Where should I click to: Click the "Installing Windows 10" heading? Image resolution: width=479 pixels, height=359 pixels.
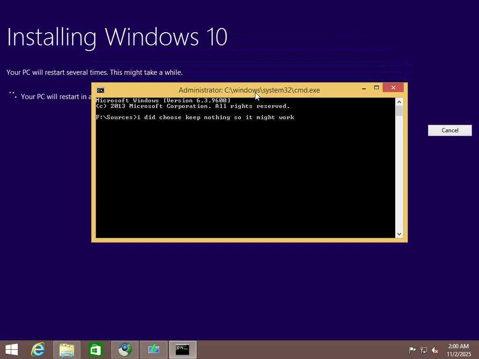click(x=117, y=37)
